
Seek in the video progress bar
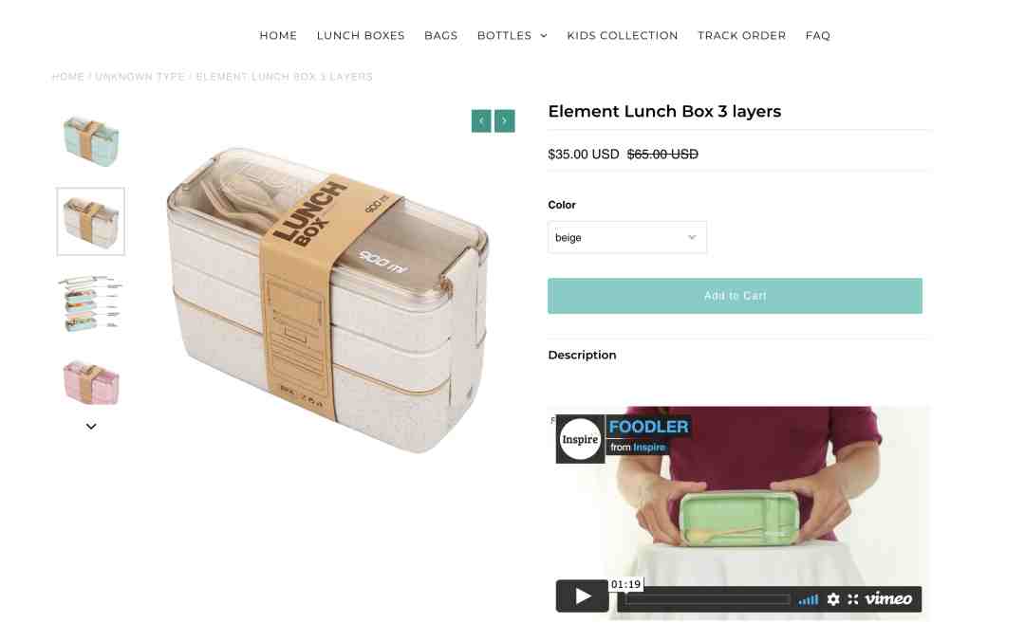[x=707, y=599]
